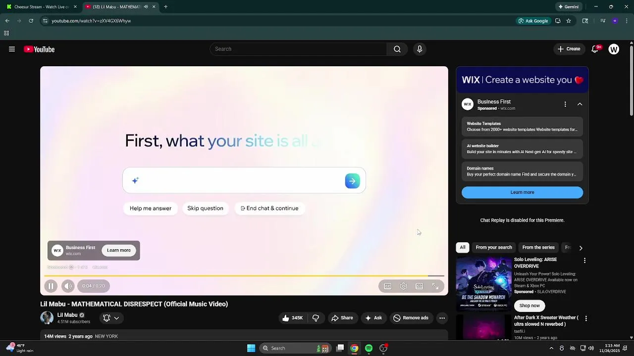
Task: Switch to Cheesur Stream browser tab
Action: [42, 7]
